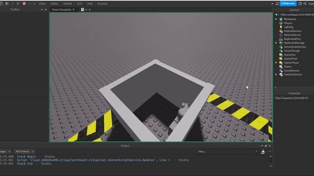Screen dimensions: 314x176
Task: Select the SoundService label
Action: pos(291,70)
